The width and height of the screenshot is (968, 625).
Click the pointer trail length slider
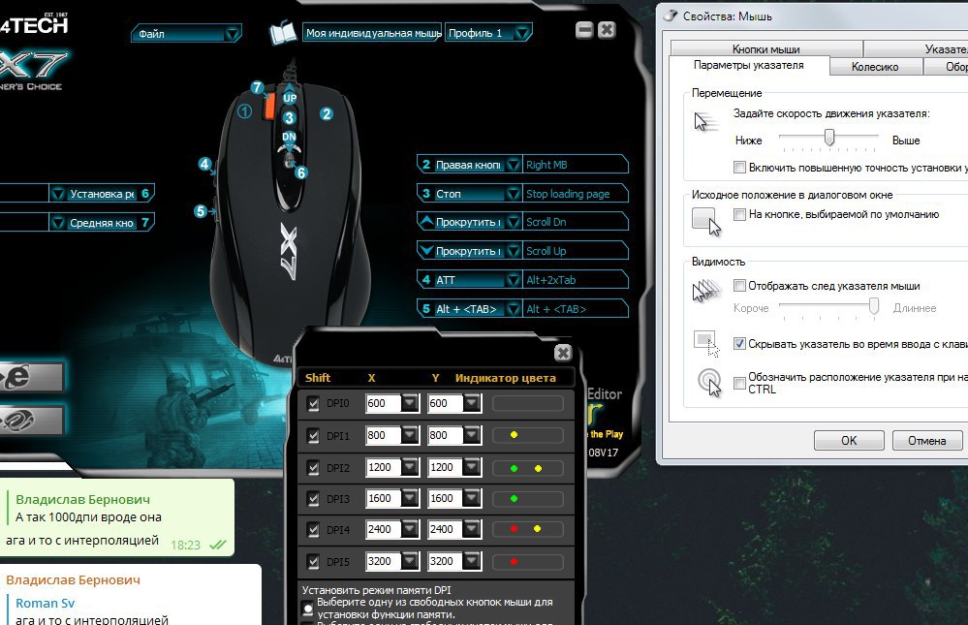[874, 305]
